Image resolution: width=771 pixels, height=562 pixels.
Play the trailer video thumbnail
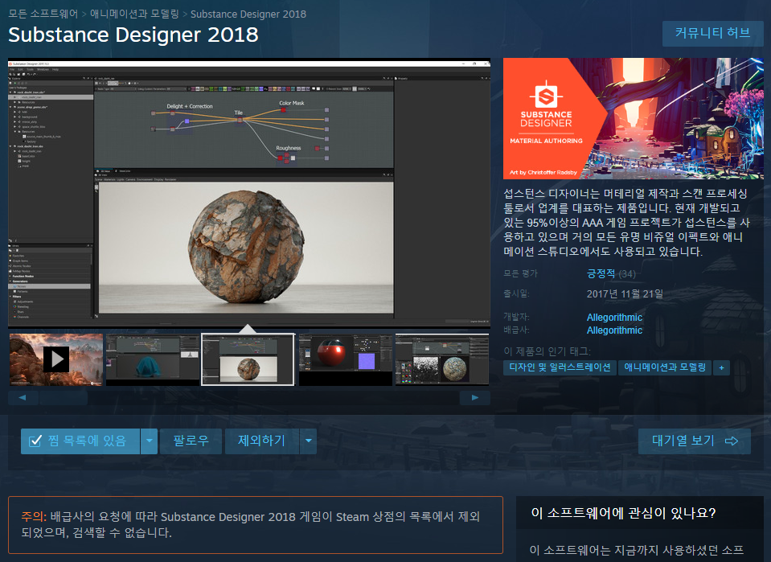(56, 359)
